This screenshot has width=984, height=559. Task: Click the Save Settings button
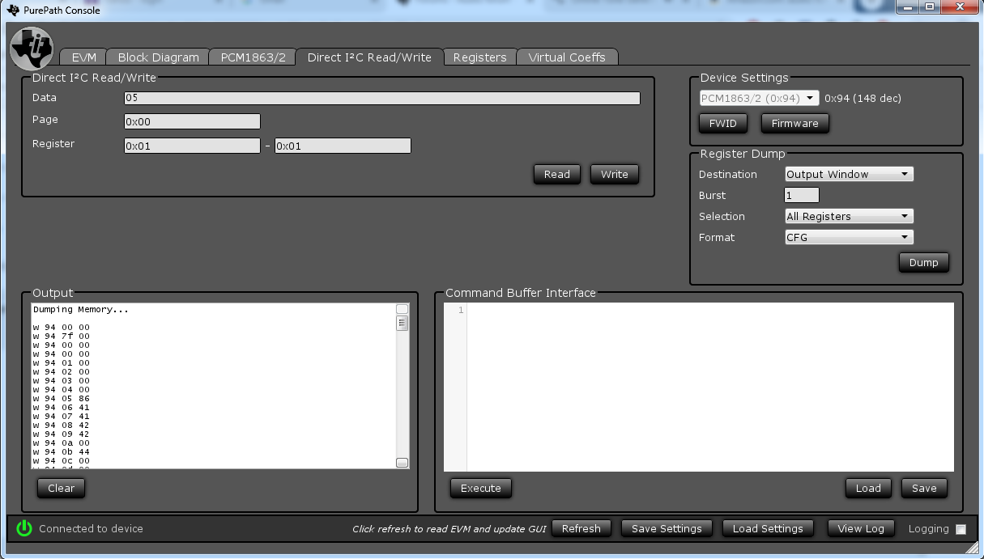[667, 528]
